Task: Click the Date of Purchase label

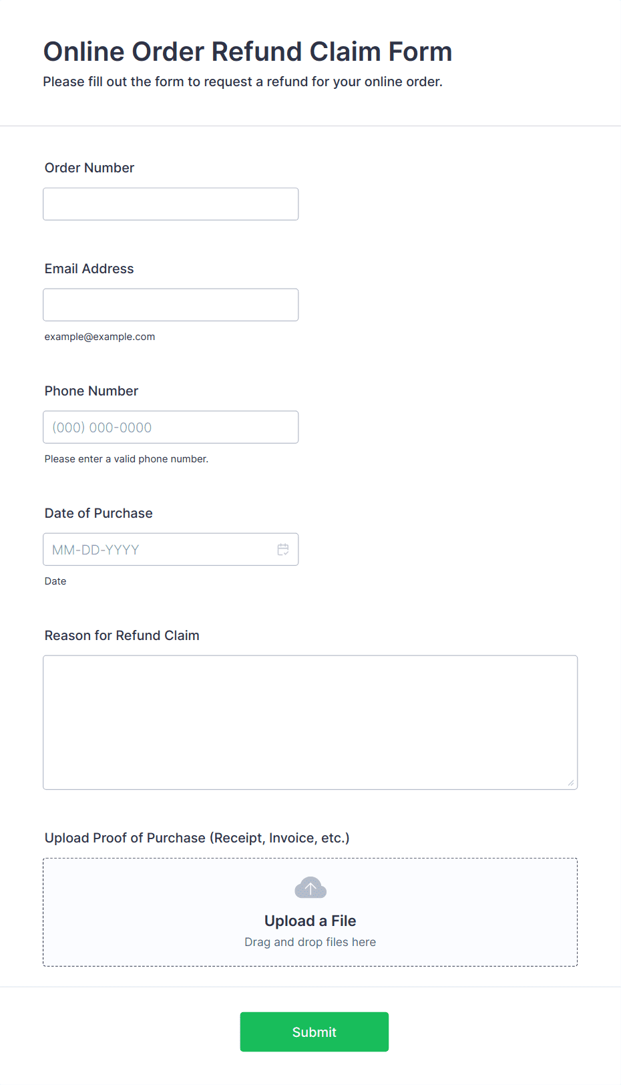Action: (99, 513)
